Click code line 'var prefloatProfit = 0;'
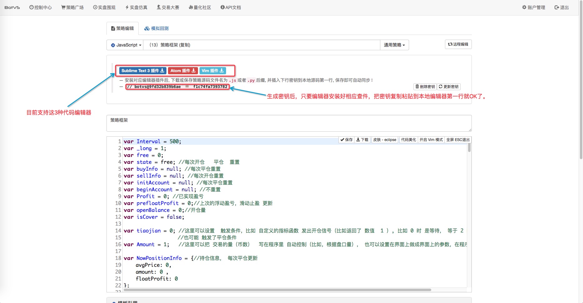The image size is (583, 303). [198, 203]
